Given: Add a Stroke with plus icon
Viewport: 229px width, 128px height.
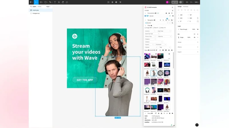Looking at the screenshot, I should click(198, 42).
